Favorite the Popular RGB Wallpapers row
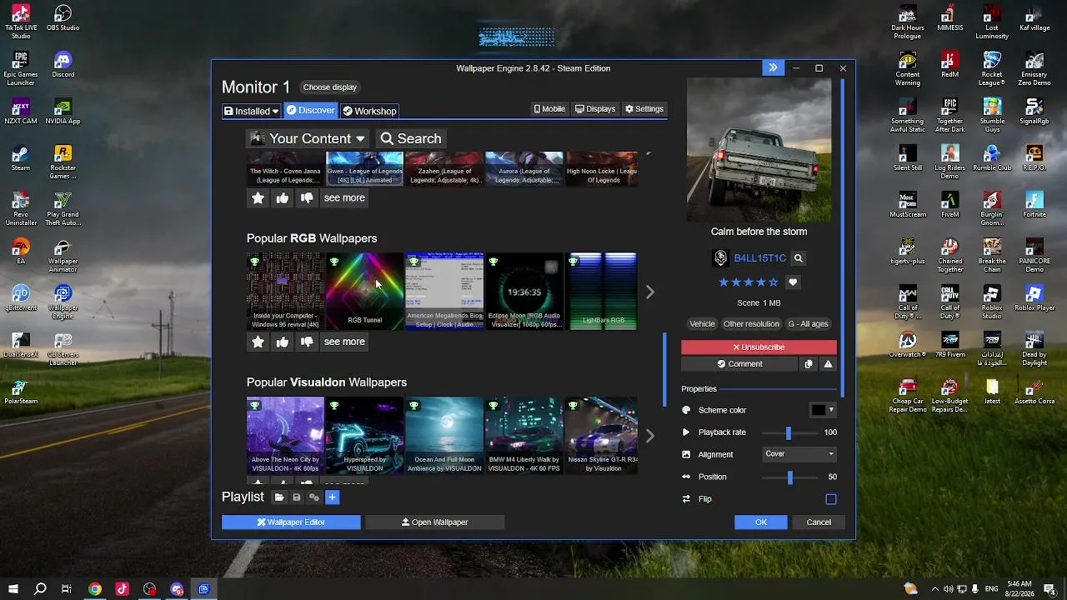The image size is (1067, 600). [x=258, y=342]
